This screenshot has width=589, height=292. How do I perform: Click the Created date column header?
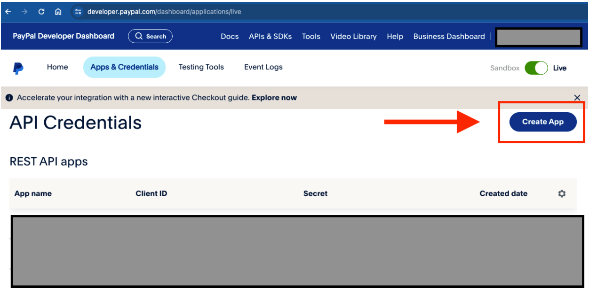(503, 193)
